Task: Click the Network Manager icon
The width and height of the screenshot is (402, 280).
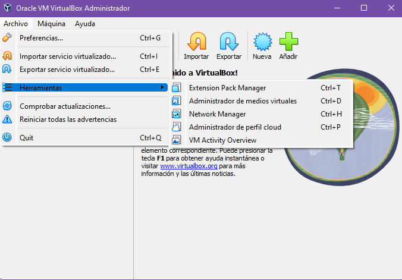Action: 177,114
